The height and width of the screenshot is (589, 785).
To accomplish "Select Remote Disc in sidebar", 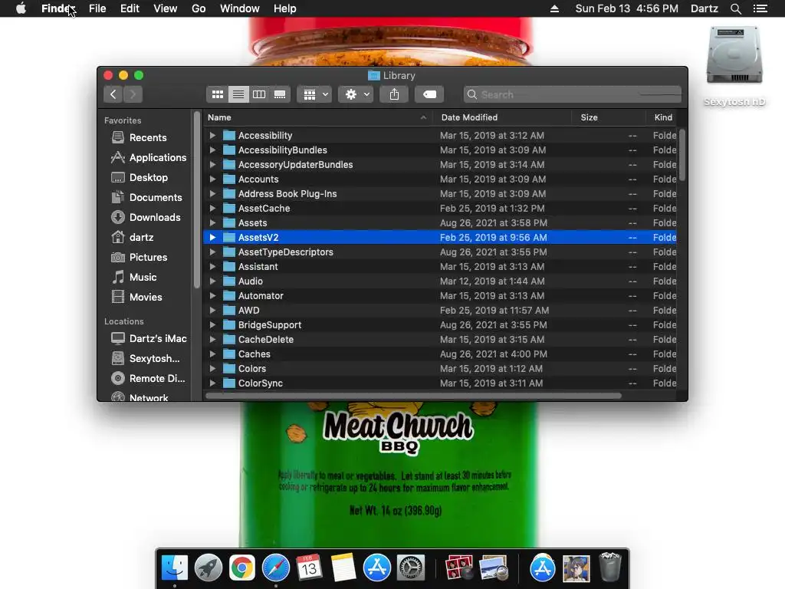I will point(148,379).
